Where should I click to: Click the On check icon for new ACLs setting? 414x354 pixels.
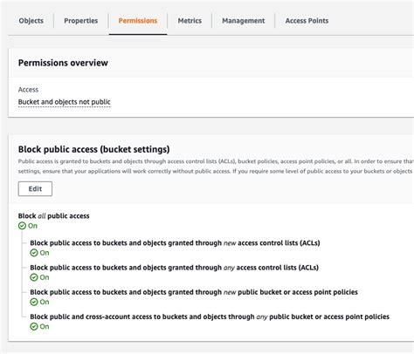click(34, 253)
